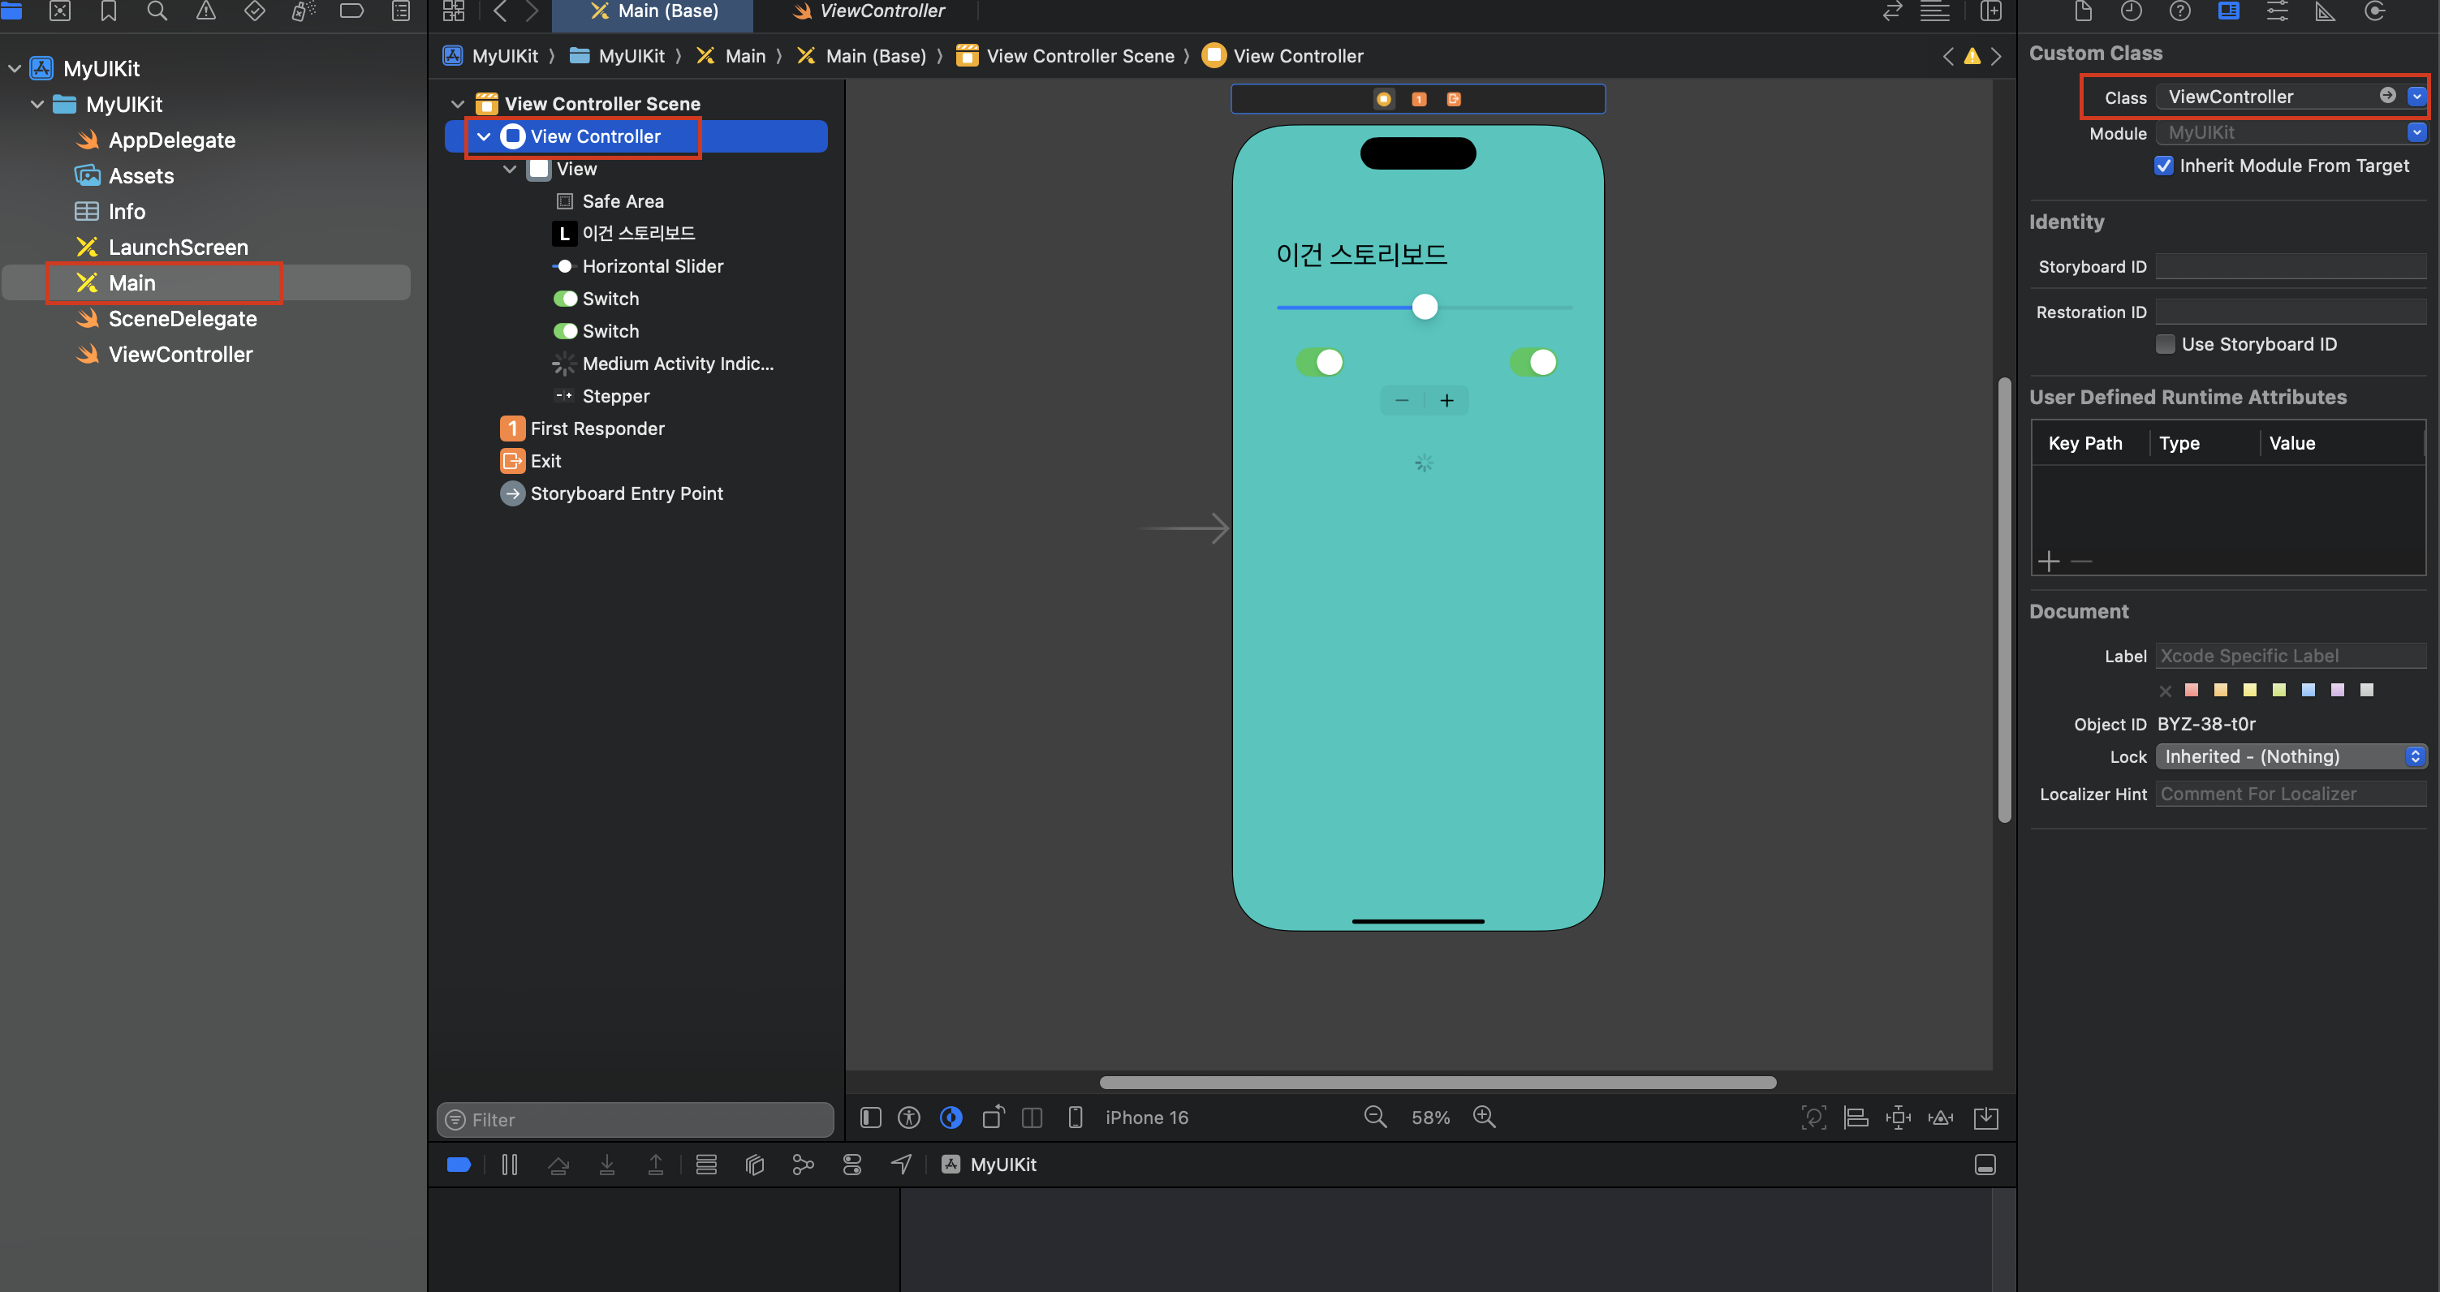Open the Attributes inspector

point(2276,11)
